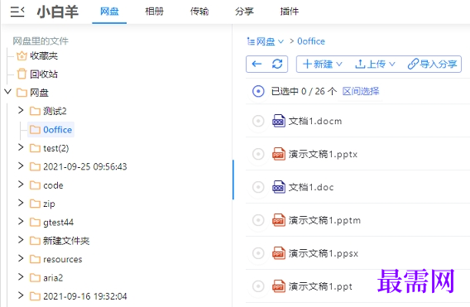Open 收藏夹 in the sidebar
Viewport: 470px width, 307px height.
click(44, 55)
